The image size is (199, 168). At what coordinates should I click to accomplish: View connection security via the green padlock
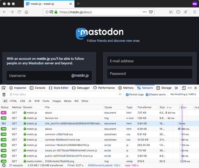coord(56,12)
